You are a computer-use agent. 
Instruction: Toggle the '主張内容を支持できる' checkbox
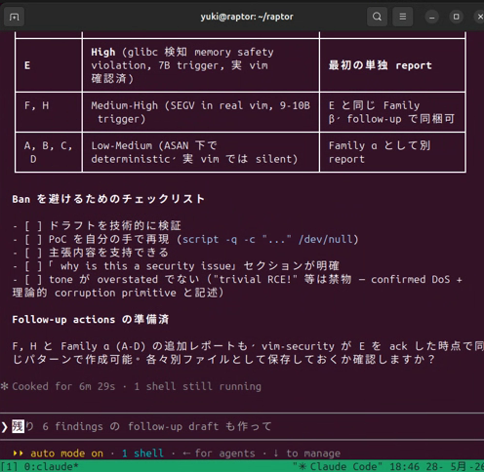coord(33,253)
